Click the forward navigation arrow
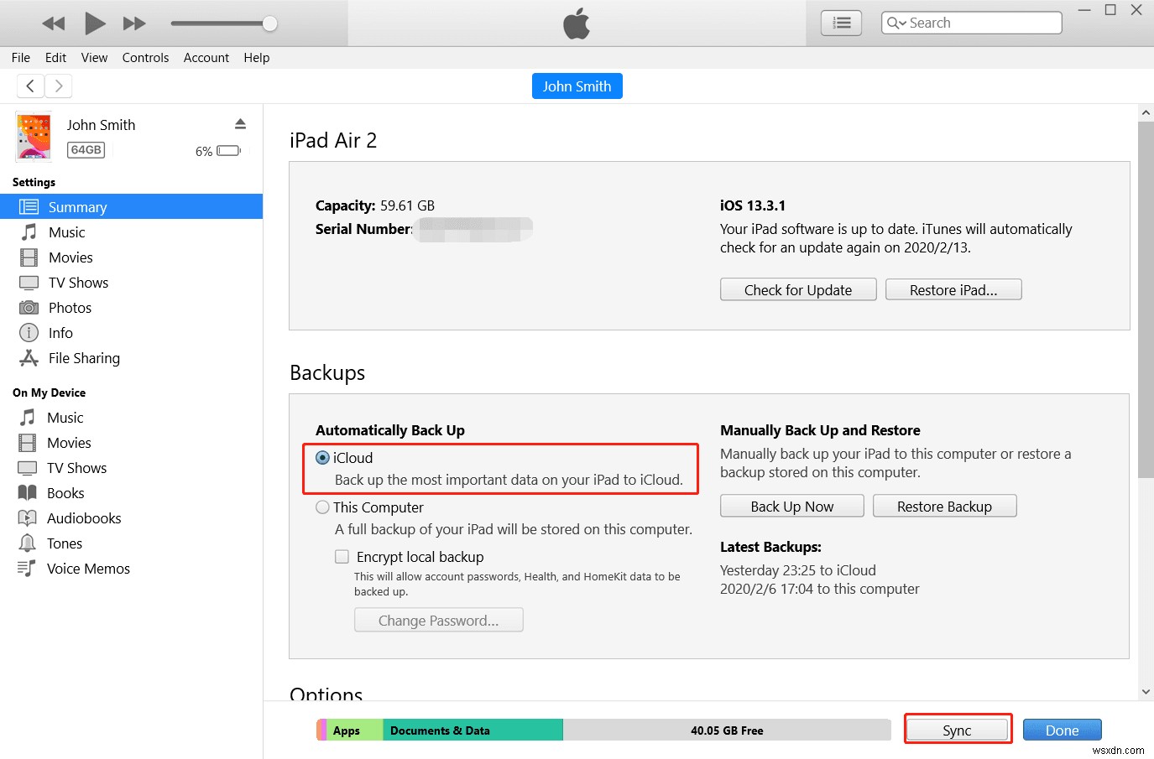1154x759 pixels. coord(58,86)
